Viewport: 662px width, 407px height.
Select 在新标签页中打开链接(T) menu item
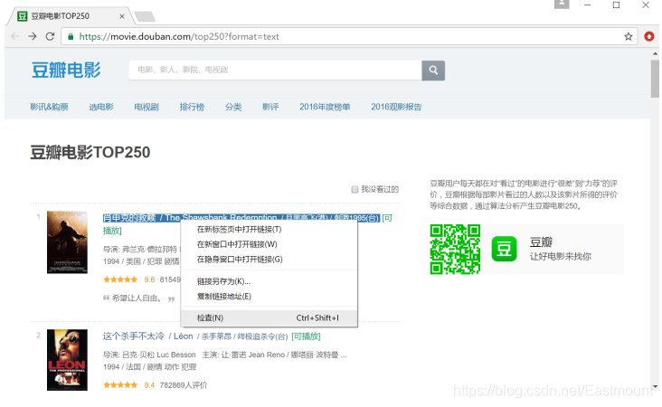coord(269,229)
